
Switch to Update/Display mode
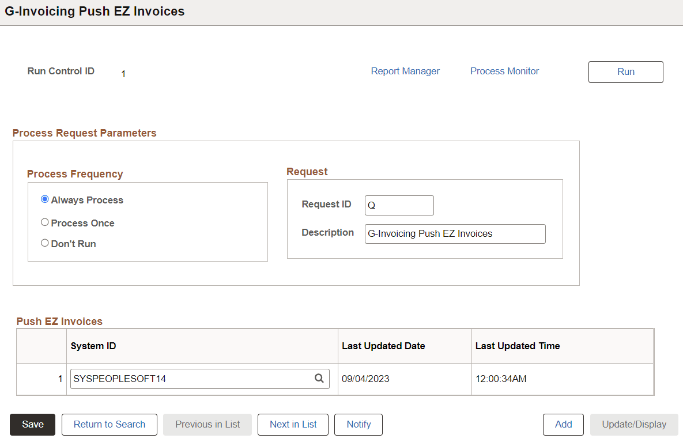click(633, 424)
